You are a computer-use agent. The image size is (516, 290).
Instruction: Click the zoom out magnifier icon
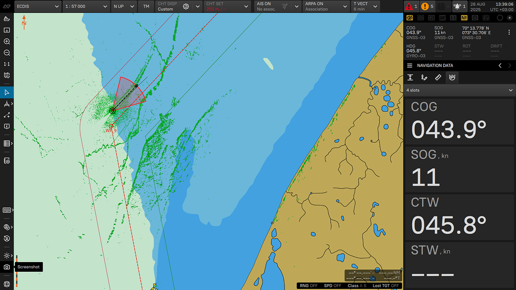[7, 53]
